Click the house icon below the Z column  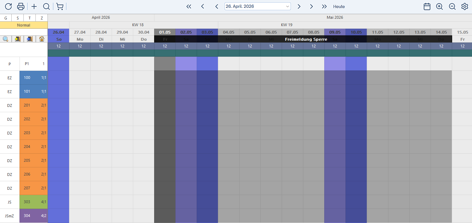pyautogui.click(x=42, y=39)
